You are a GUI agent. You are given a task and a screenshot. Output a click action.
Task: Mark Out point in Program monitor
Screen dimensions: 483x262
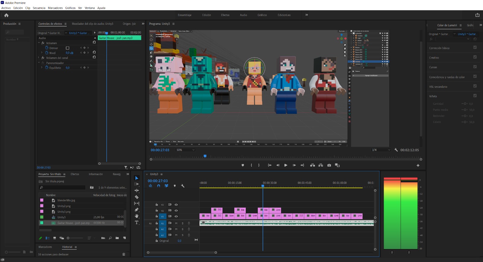(259, 165)
